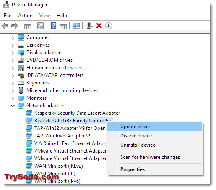Select Realtek PCIe GBE Family Controller row
Screen dimensions: 216x190
pyautogui.click(x=68, y=121)
